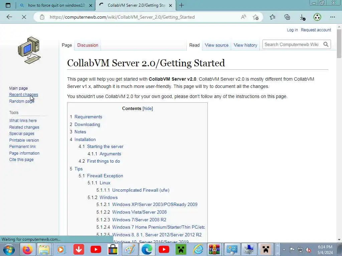Viewport: 342px width, 256px height.
Task: Open Cite this page link
Action: coord(21,160)
